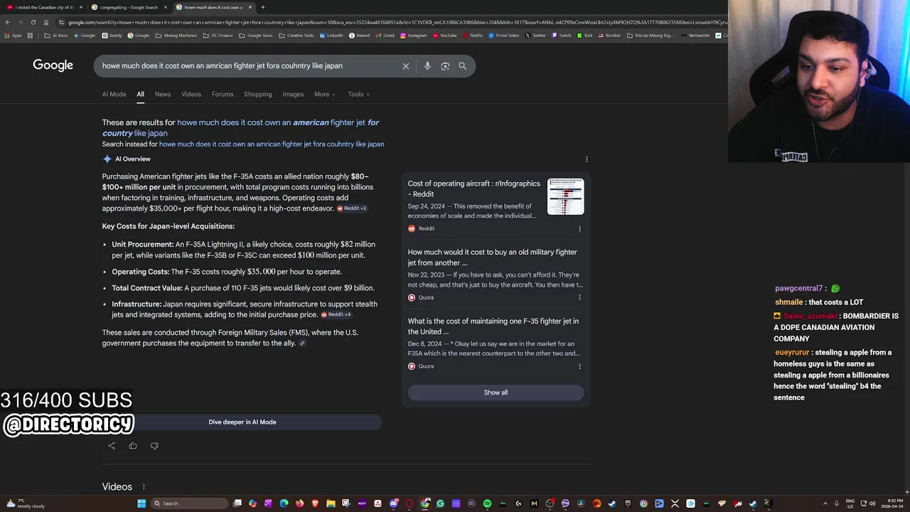
Task: Open the Creative Tools bookmark folder
Action: 296,35
